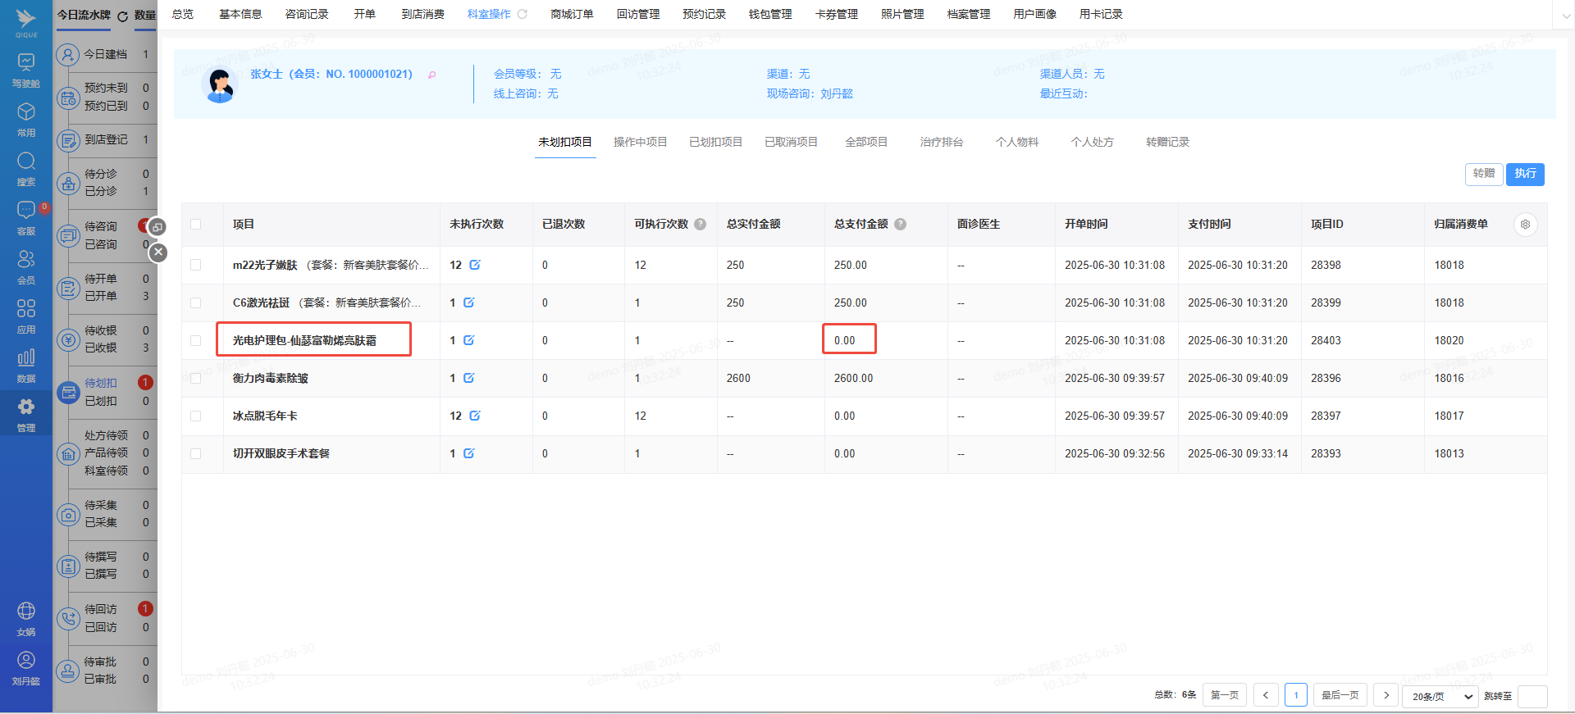Click the refresh icon beside 今日流水牌
This screenshot has width=1575, height=714.
coord(123,16)
